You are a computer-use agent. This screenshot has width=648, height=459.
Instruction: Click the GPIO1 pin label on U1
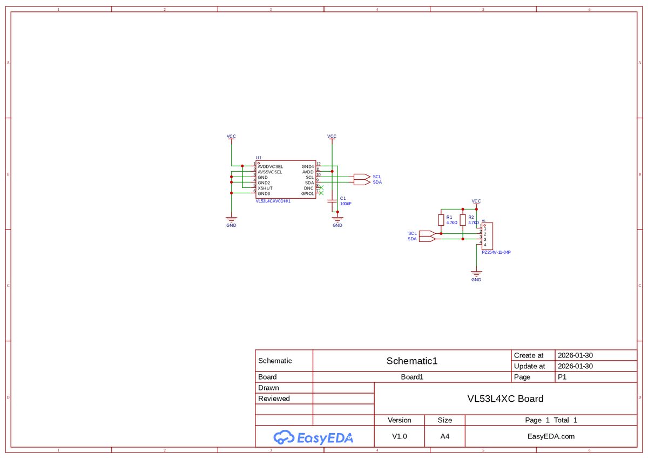[x=308, y=193]
